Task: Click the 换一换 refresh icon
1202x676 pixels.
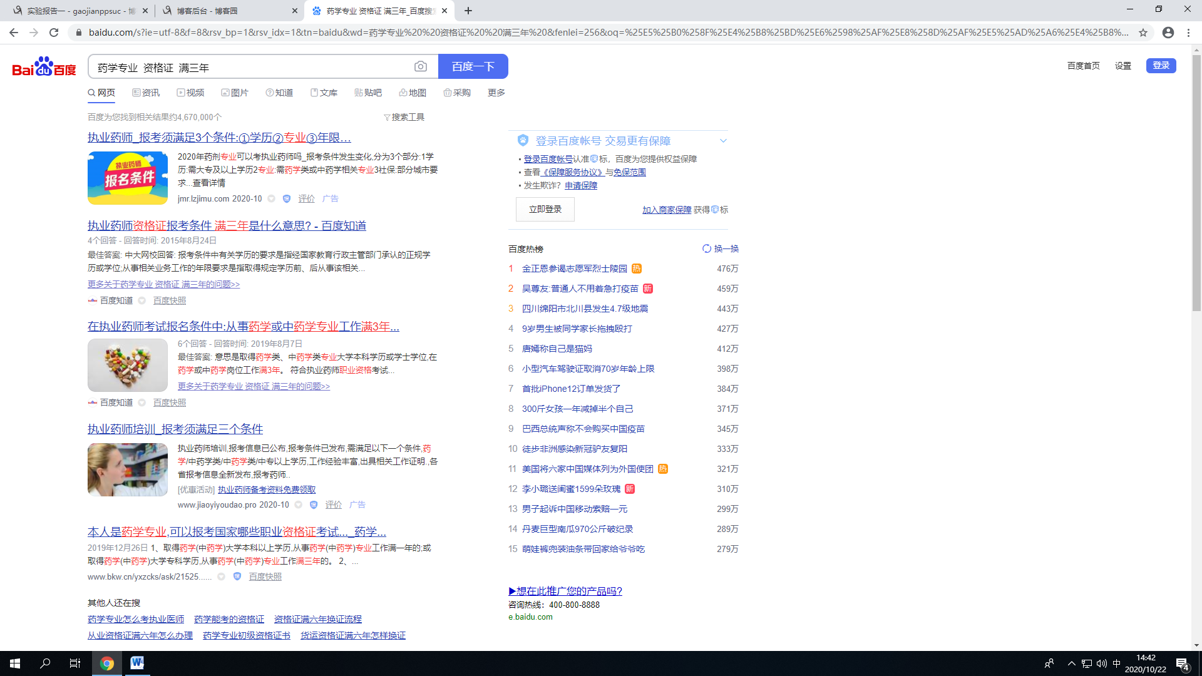Action: (x=707, y=248)
